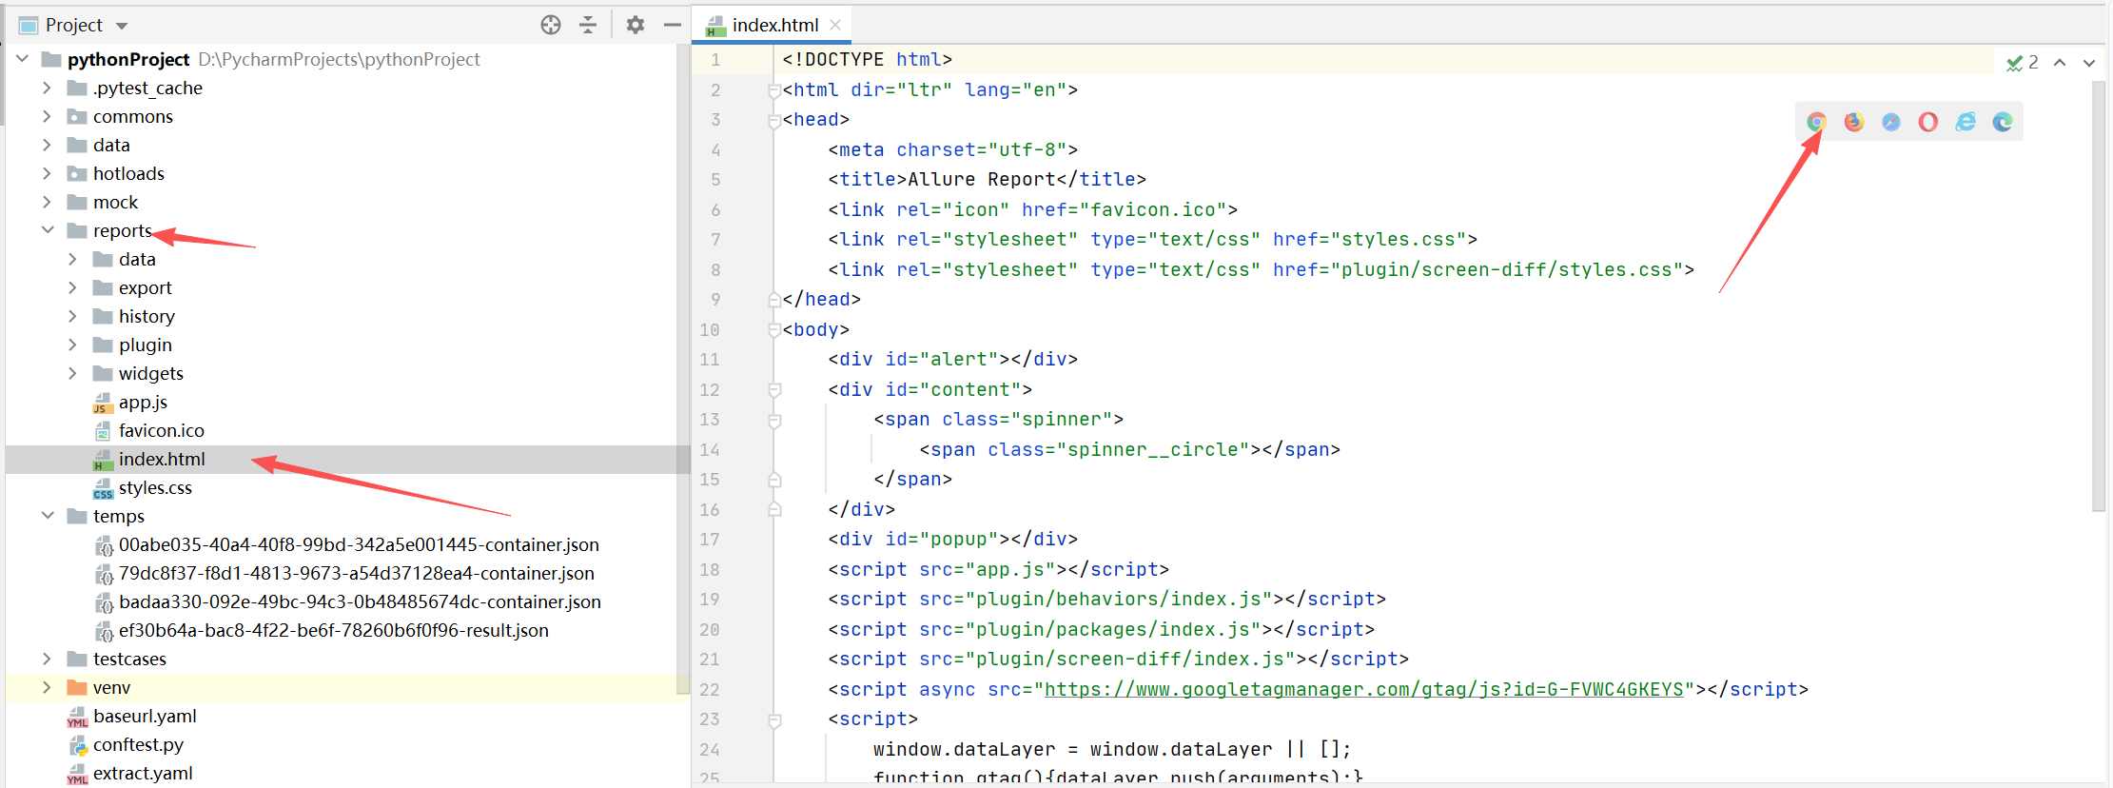This screenshot has height=788, width=2113.
Task: Preview the page in Microsoft Edge
Action: pos(2003,122)
